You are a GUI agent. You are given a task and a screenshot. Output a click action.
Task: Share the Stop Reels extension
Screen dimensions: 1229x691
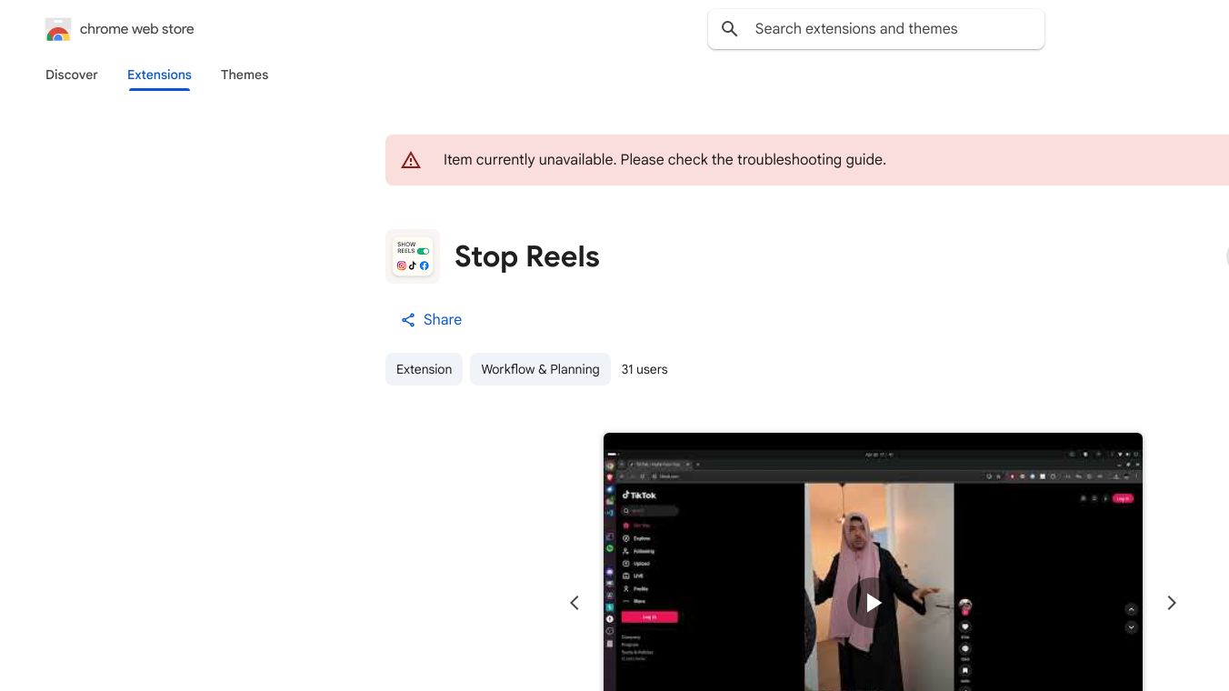point(431,320)
